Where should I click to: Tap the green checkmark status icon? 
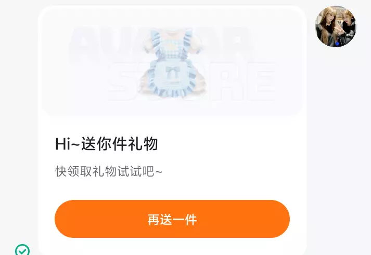[x=22, y=250]
